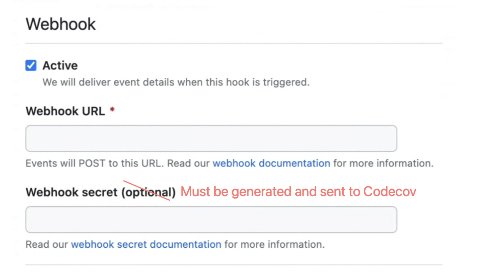Click the red required asterisk
Screen dimensions: 483x280
[112, 111]
